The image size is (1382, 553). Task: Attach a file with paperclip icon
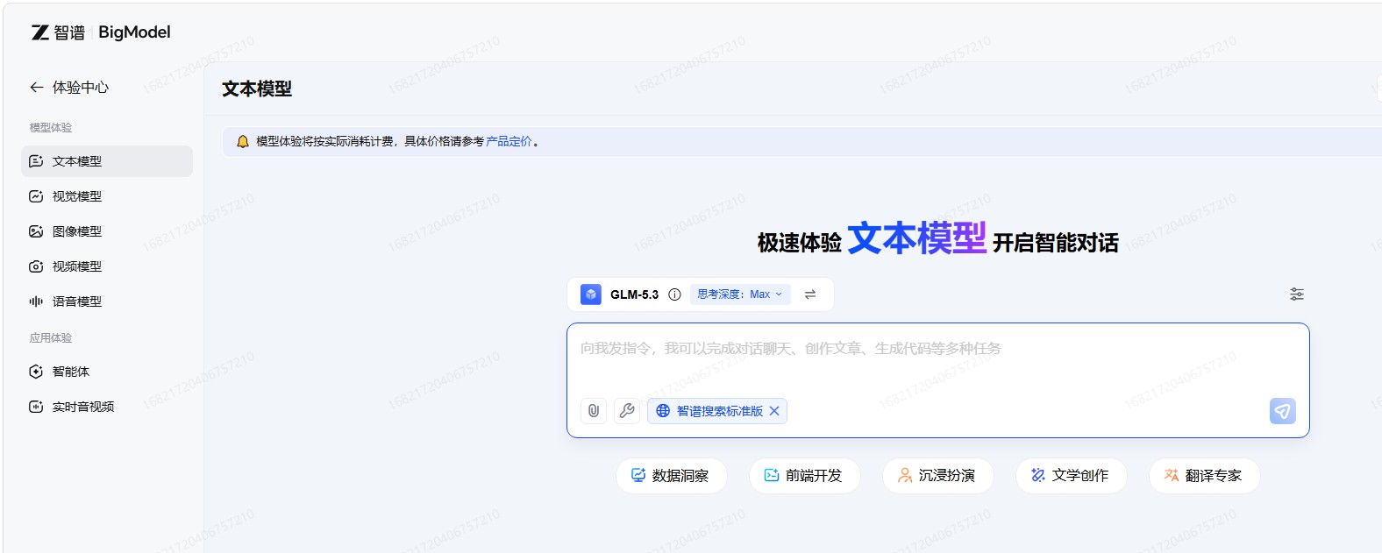(594, 411)
